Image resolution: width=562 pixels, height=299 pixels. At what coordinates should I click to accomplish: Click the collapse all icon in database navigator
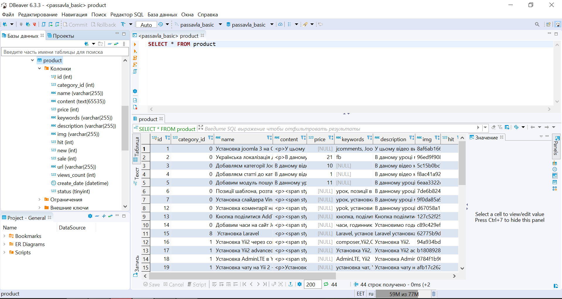tap(110, 44)
